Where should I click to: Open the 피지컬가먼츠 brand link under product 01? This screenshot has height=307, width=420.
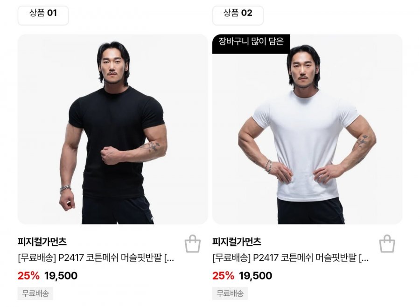42,242
